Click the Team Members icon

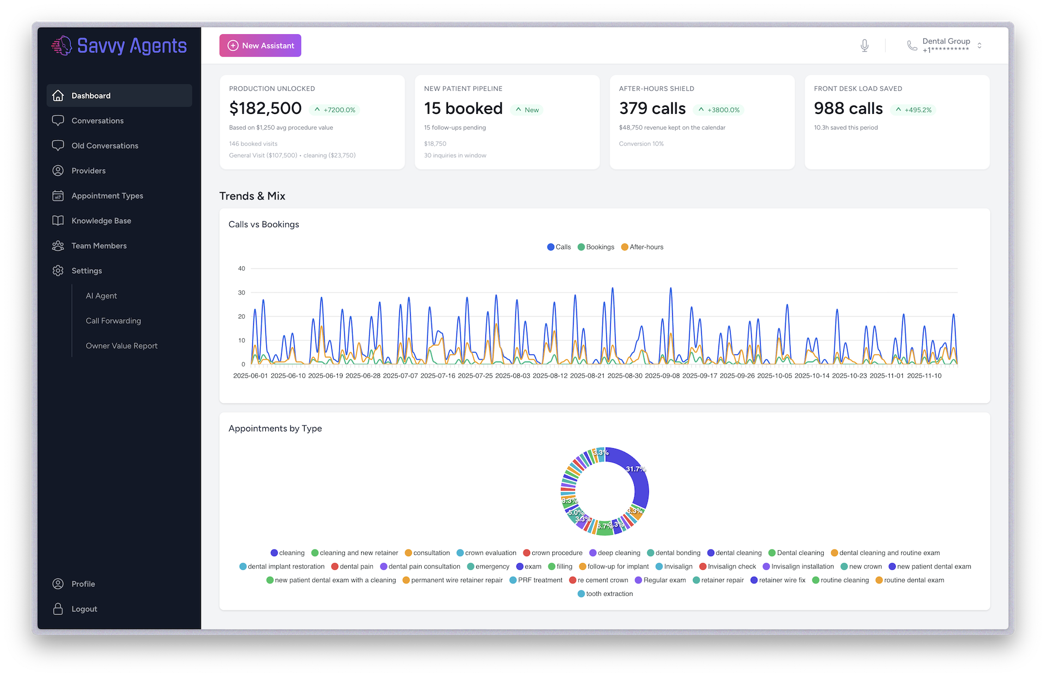pyautogui.click(x=58, y=246)
